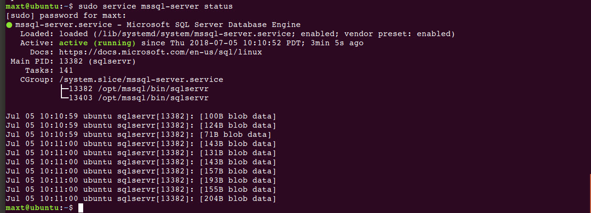591x213 pixels.
Task: Click the log line with 157B blob data
Action: (141, 171)
